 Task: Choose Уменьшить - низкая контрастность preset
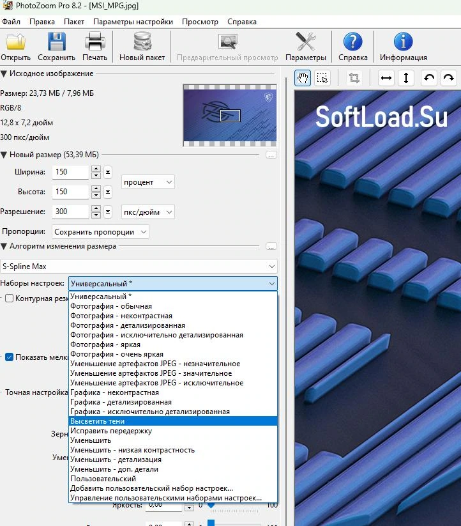click(x=173, y=450)
